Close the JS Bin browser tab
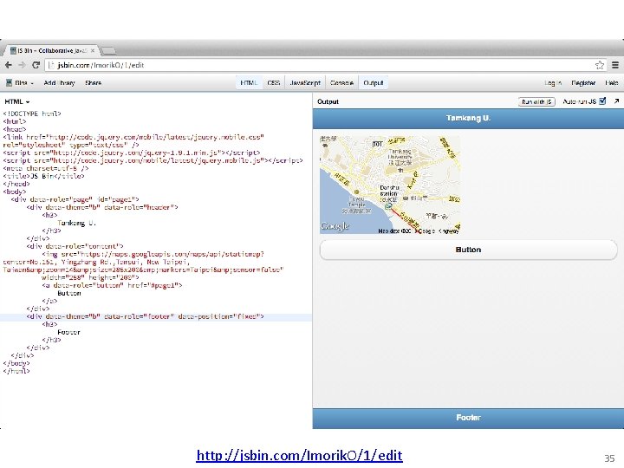The height and width of the screenshot is (468, 624). click(x=93, y=50)
